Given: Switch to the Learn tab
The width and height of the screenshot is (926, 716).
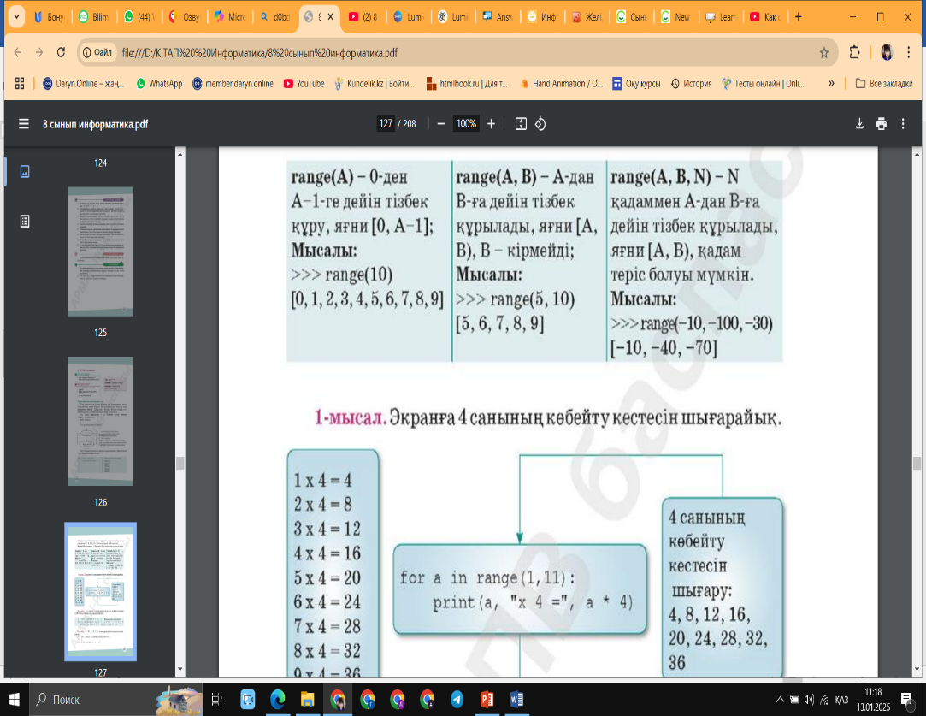Looking at the screenshot, I should click(x=720, y=17).
